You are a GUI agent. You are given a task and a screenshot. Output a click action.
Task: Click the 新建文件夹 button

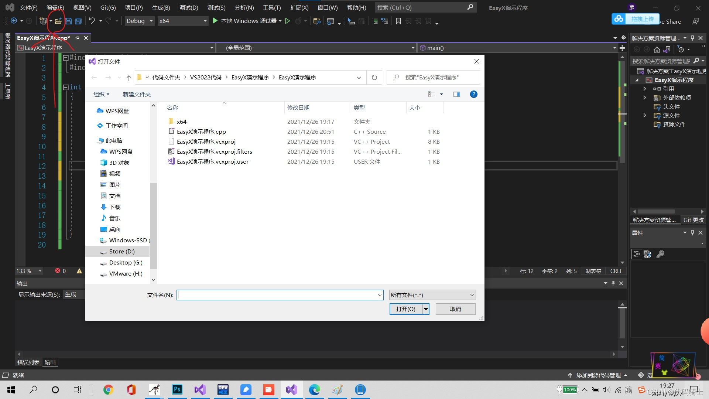pos(137,94)
